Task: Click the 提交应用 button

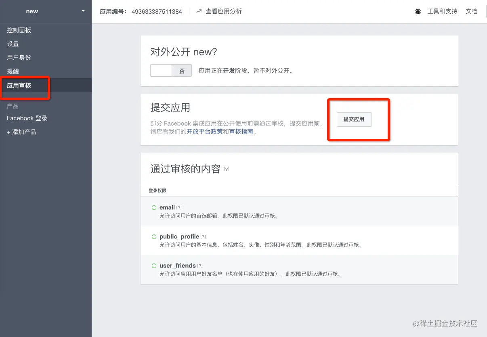Action: point(354,119)
